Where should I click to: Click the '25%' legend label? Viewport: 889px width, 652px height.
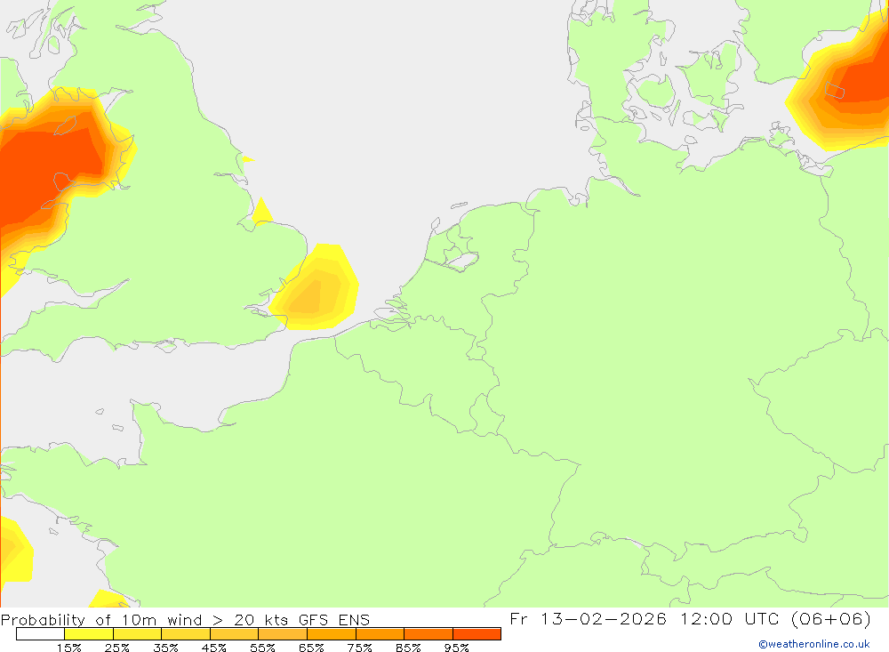[116, 648]
